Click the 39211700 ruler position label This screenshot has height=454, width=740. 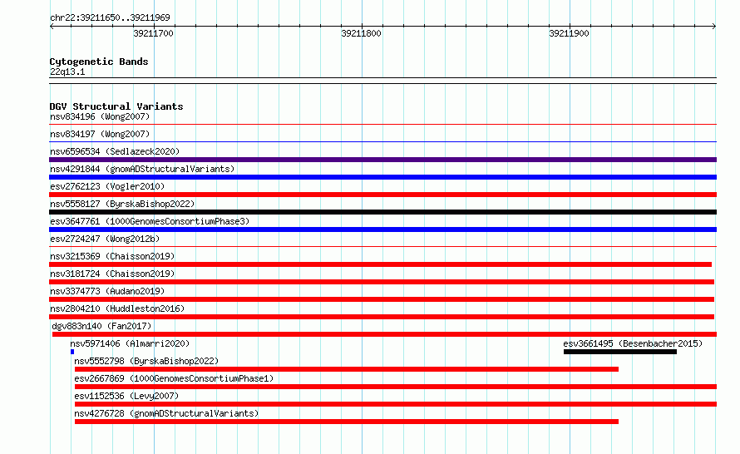[x=153, y=33]
